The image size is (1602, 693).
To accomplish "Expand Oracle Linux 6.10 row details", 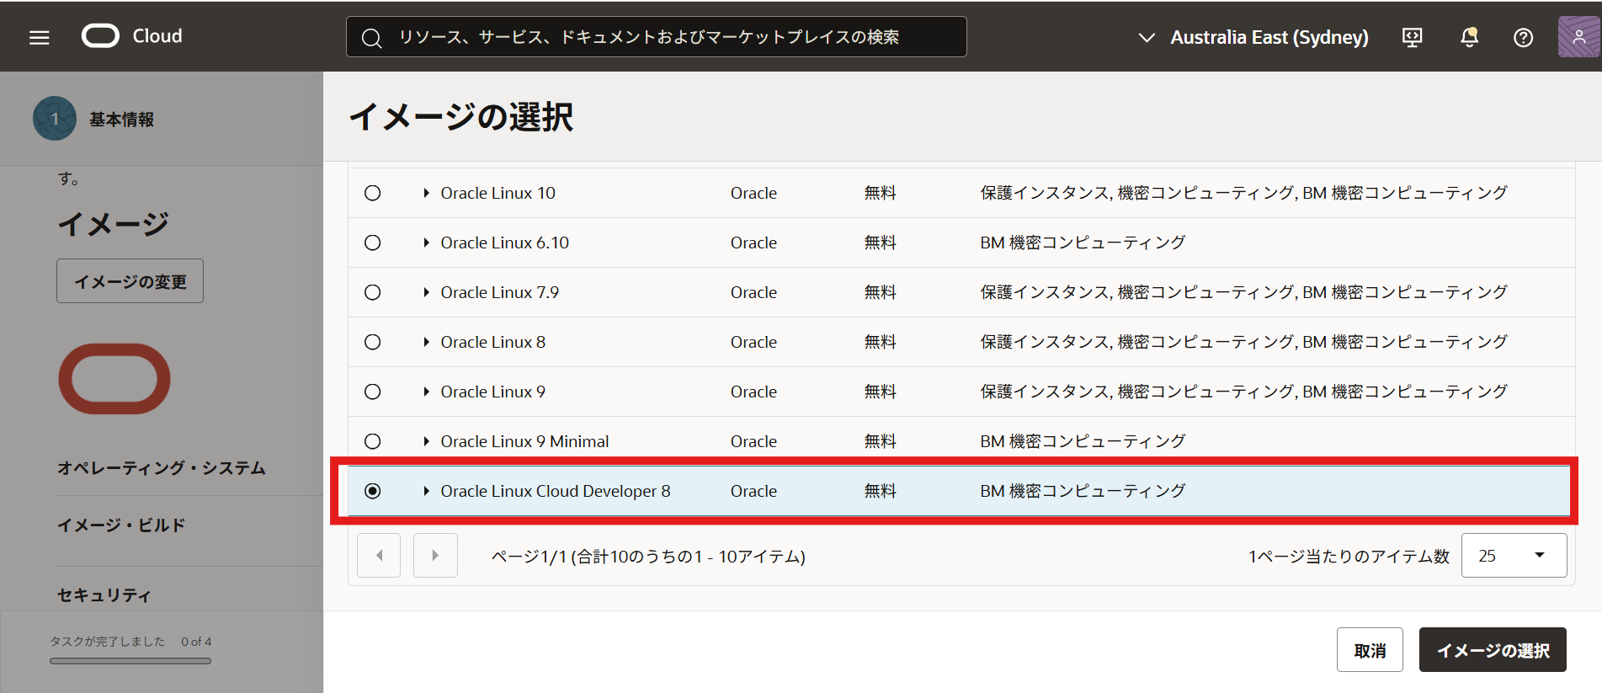I will [x=426, y=243].
